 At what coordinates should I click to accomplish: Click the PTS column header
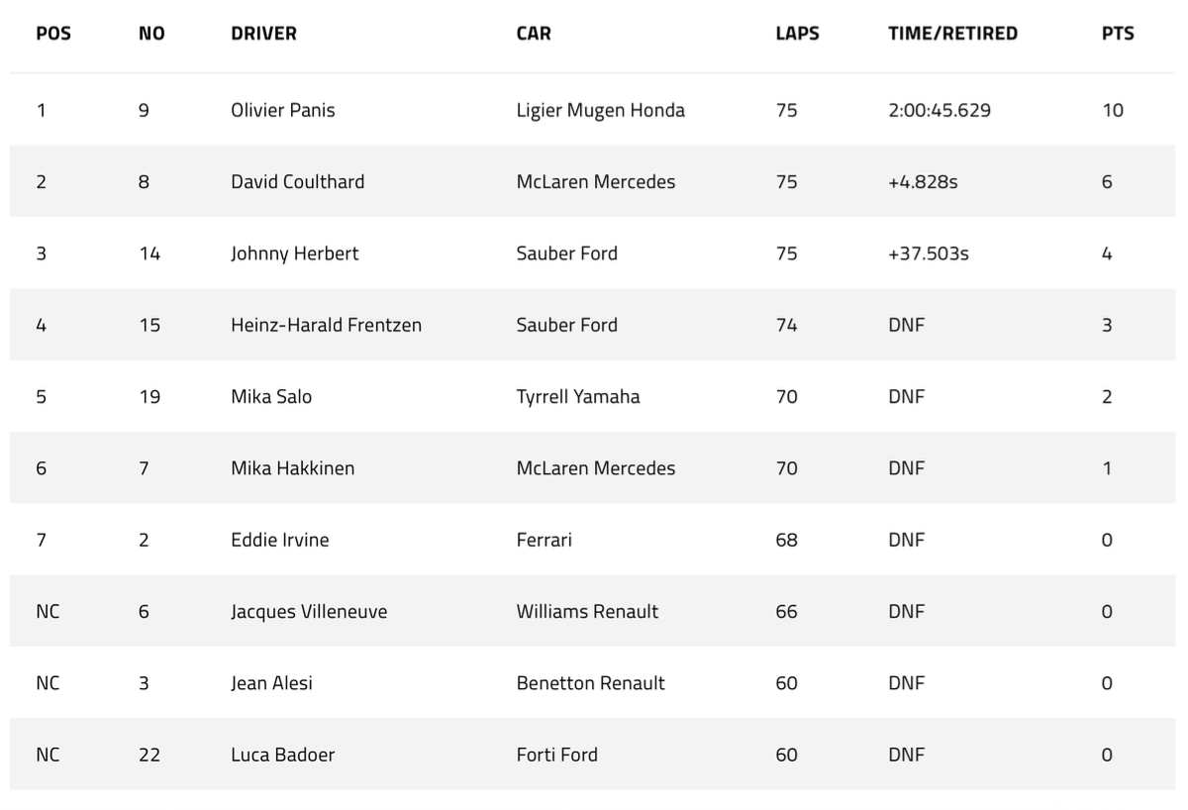tap(1117, 33)
